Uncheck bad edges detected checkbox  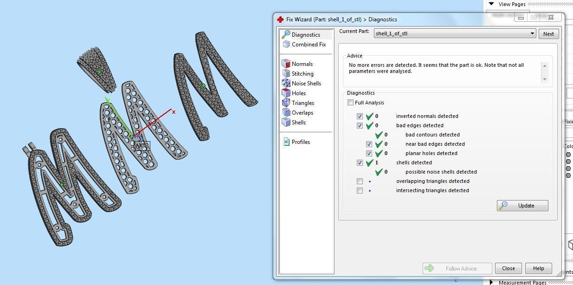[360, 125]
